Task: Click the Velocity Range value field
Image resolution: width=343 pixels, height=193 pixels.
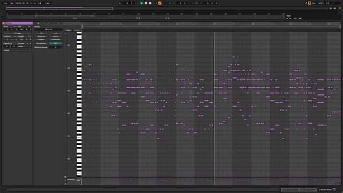Action: point(56,47)
